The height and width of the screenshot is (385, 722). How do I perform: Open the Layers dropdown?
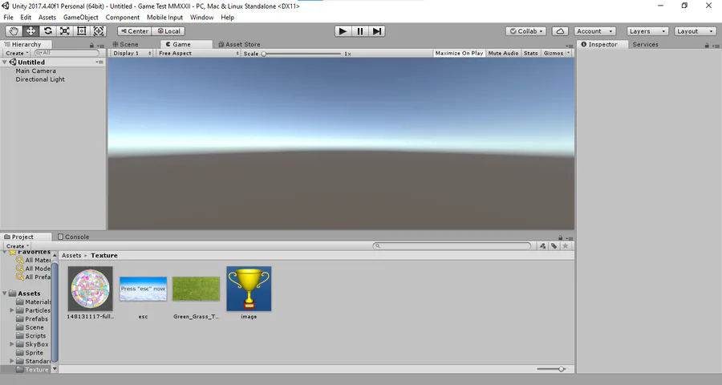point(647,30)
